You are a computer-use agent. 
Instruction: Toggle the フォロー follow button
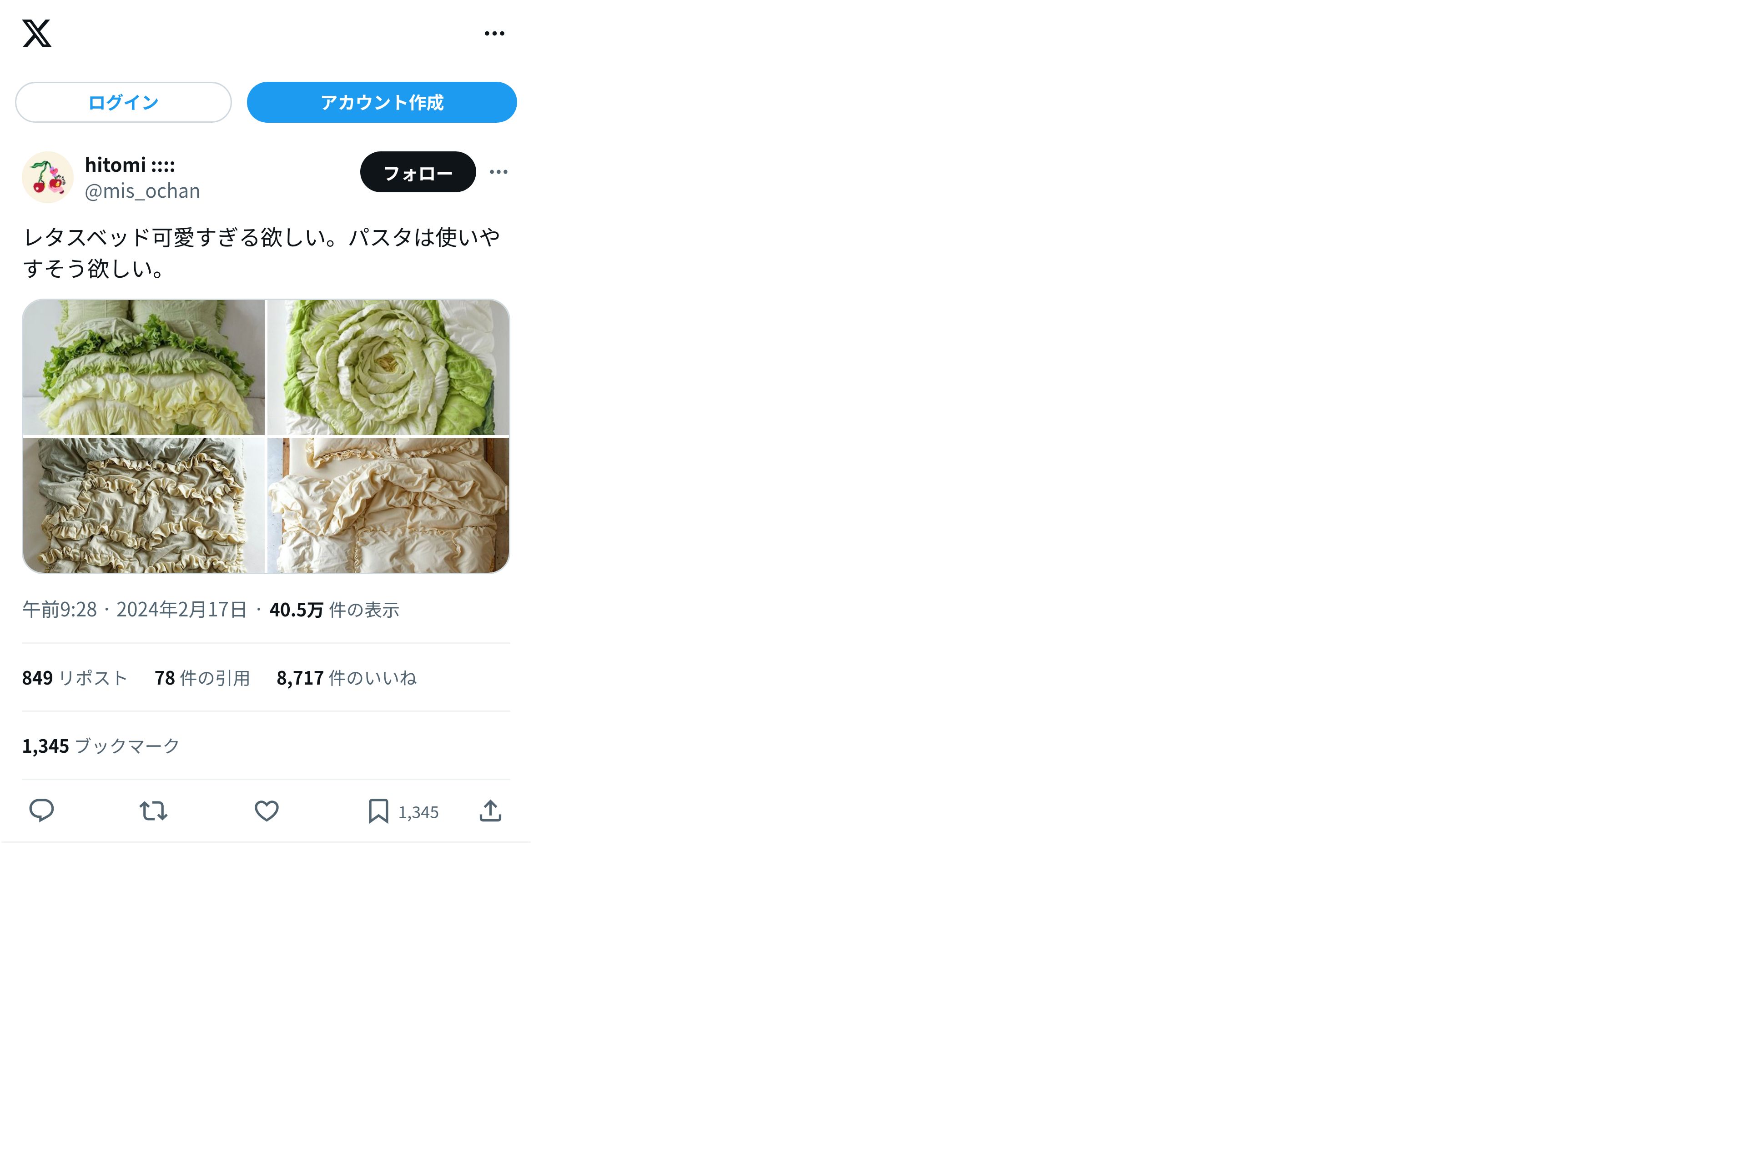418,172
